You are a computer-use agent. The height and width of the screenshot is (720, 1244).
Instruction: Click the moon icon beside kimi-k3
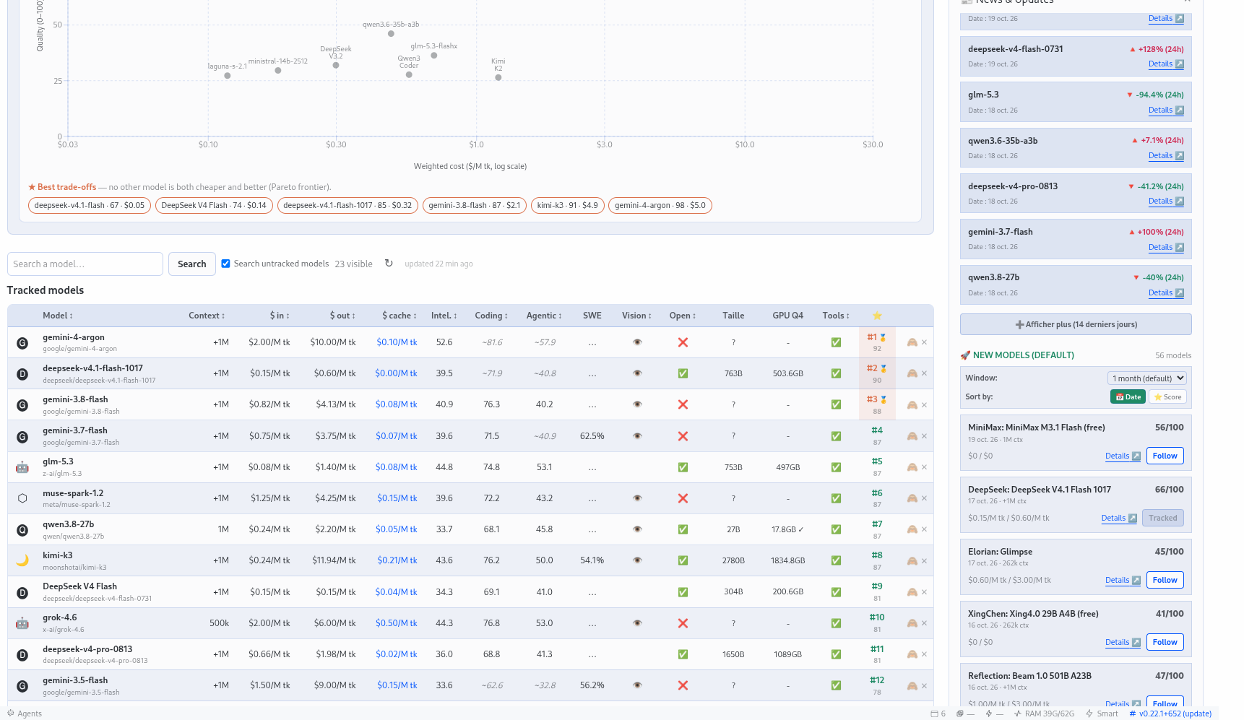point(22,561)
